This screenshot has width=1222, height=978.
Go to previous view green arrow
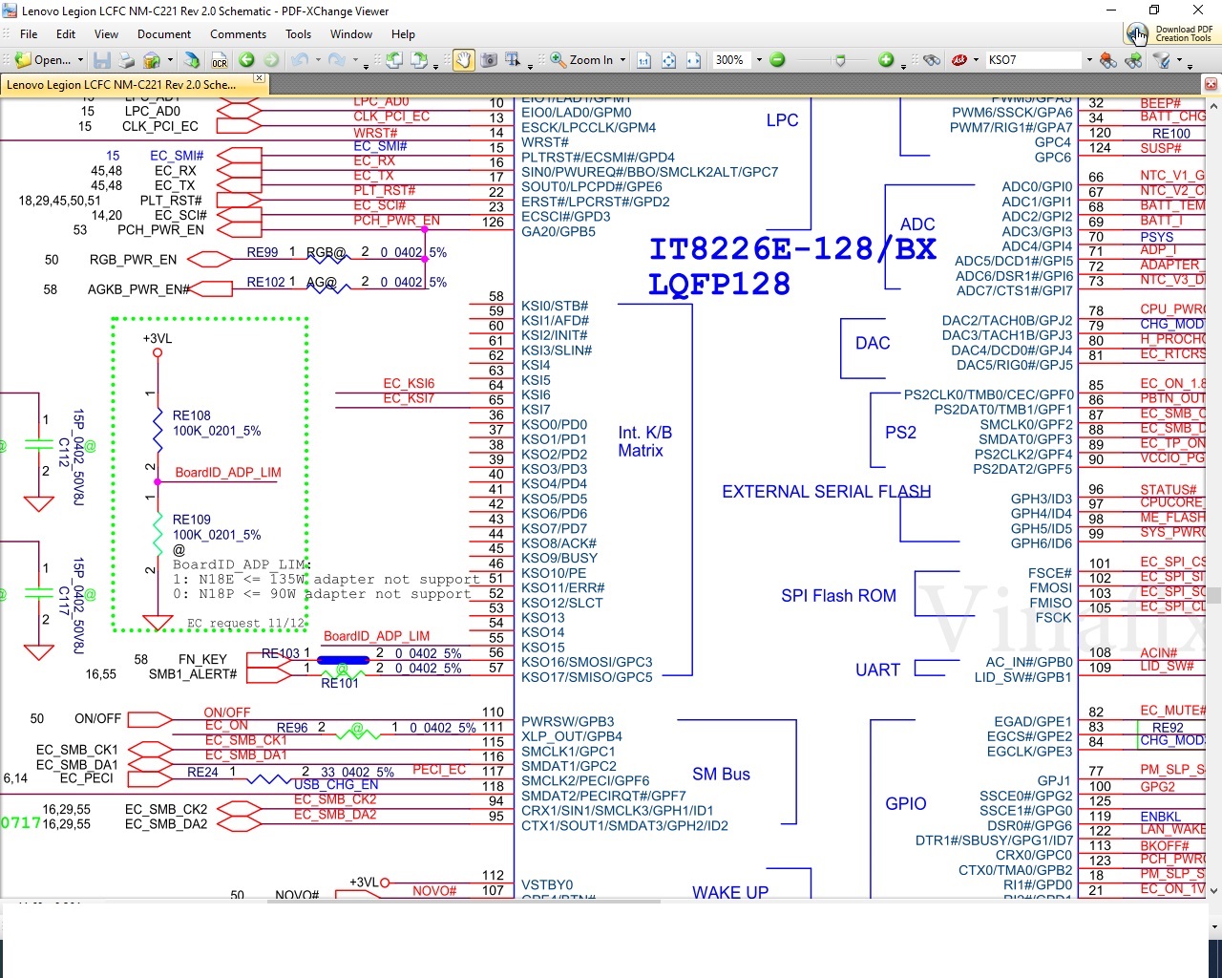point(246,60)
